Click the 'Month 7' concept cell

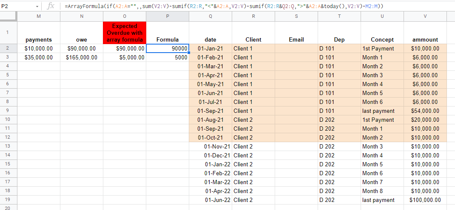382,182
